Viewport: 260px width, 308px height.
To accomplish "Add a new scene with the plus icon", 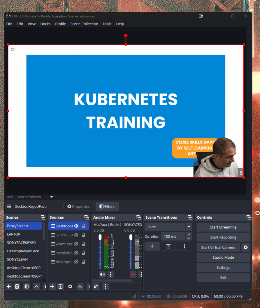I will pos(9,286).
